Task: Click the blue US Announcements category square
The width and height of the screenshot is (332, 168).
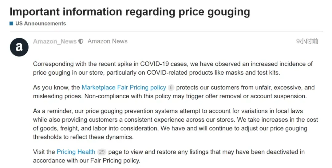Action: pyautogui.click(x=11, y=23)
